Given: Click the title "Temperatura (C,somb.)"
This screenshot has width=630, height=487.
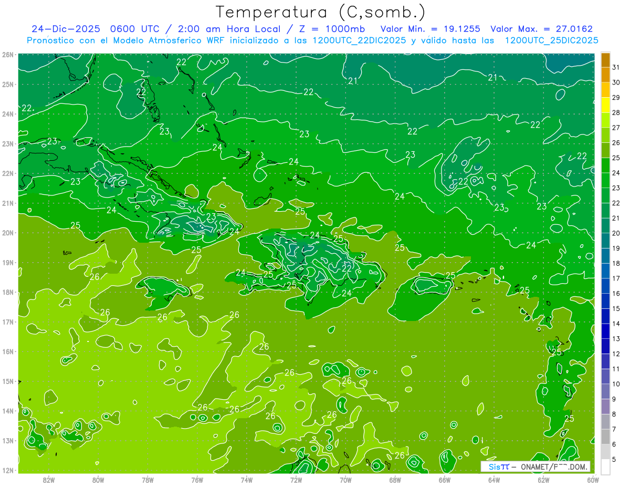Looking at the screenshot, I should (x=321, y=12).
